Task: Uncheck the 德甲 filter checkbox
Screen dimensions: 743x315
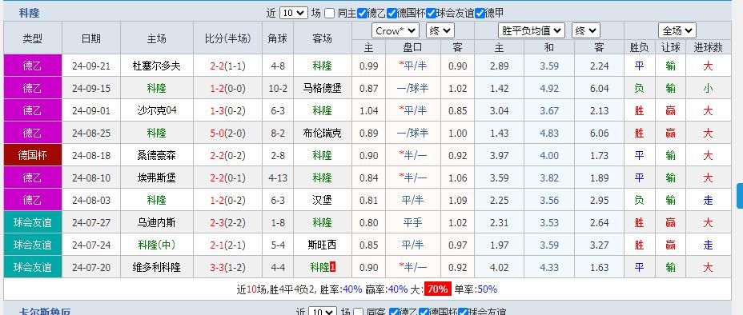Action: click(480, 14)
